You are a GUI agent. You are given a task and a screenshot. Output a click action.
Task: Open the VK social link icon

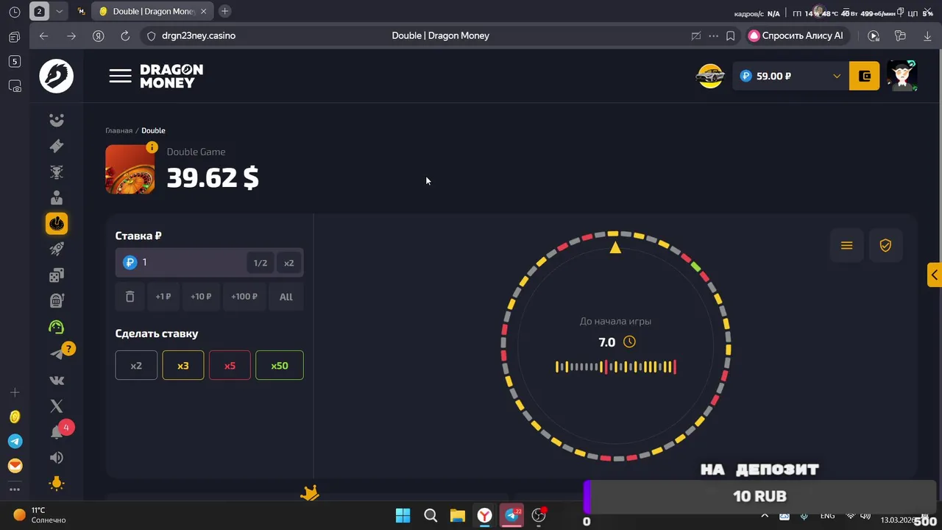57,381
